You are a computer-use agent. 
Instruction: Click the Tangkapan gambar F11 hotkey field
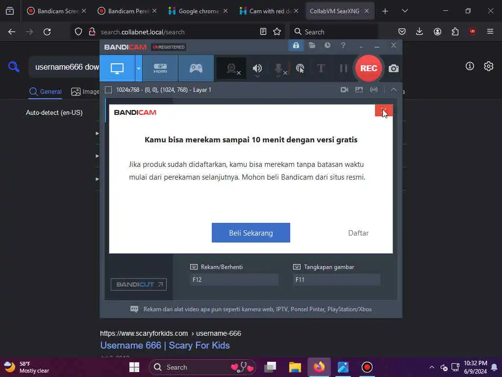[x=337, y=279]
